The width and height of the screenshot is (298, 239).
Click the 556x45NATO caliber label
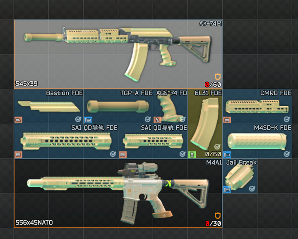(34, 222)
